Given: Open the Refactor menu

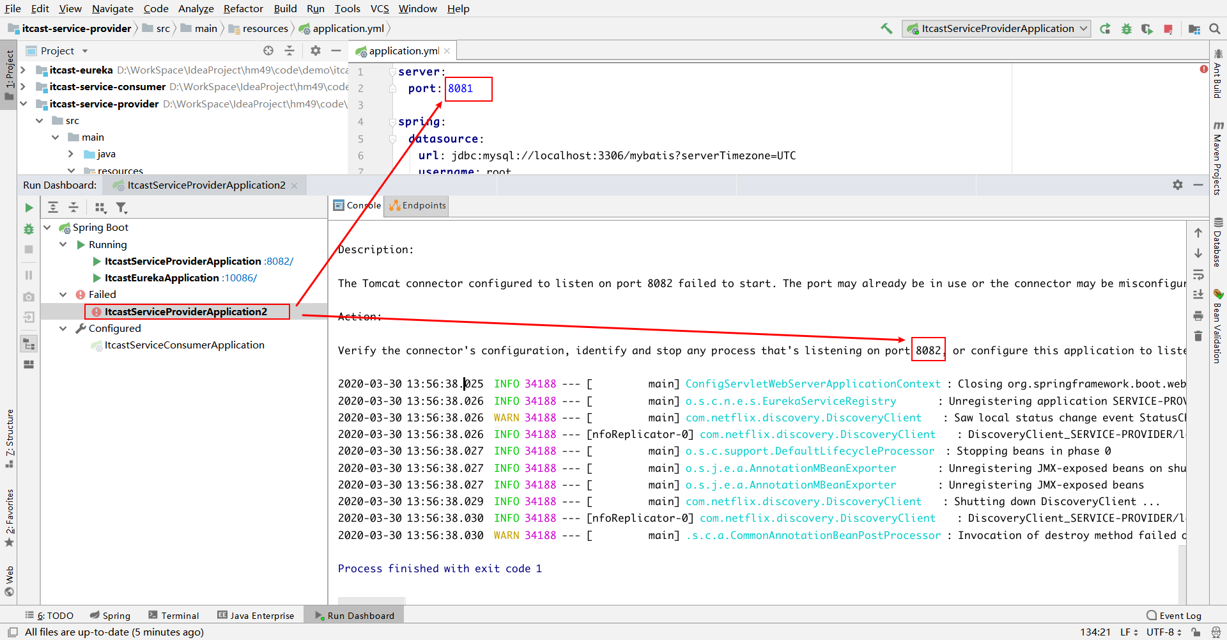Looking at the screenshot, I should tap(243, 8).
